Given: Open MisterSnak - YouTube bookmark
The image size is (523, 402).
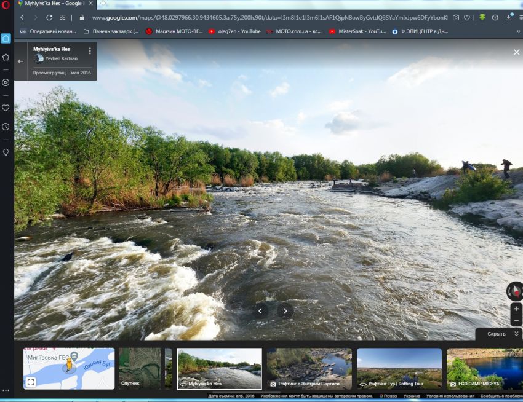Looking at the screenshot, I should pyautogui.click(x=357, y=31).
